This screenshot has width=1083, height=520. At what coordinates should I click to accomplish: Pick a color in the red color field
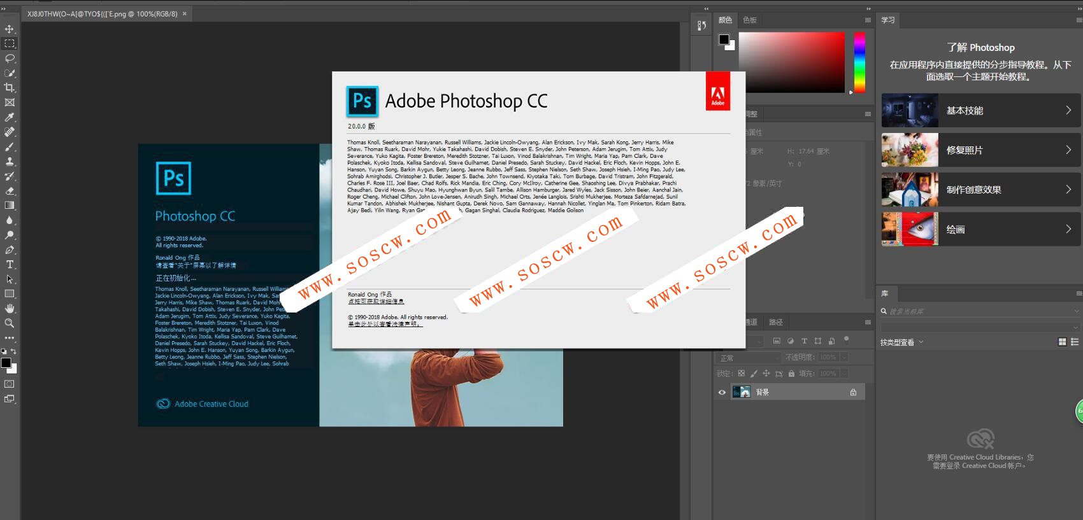pyautogui.click(x=791, y=62)
